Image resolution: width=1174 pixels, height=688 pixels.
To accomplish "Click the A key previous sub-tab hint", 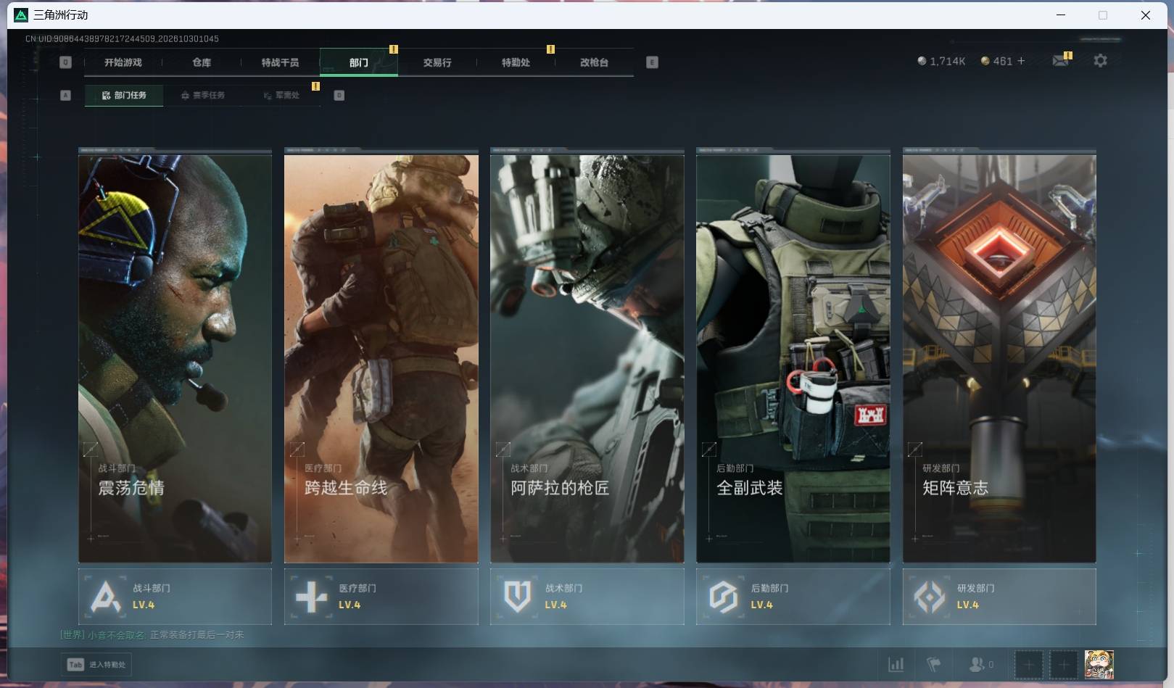I will (65, 95).
